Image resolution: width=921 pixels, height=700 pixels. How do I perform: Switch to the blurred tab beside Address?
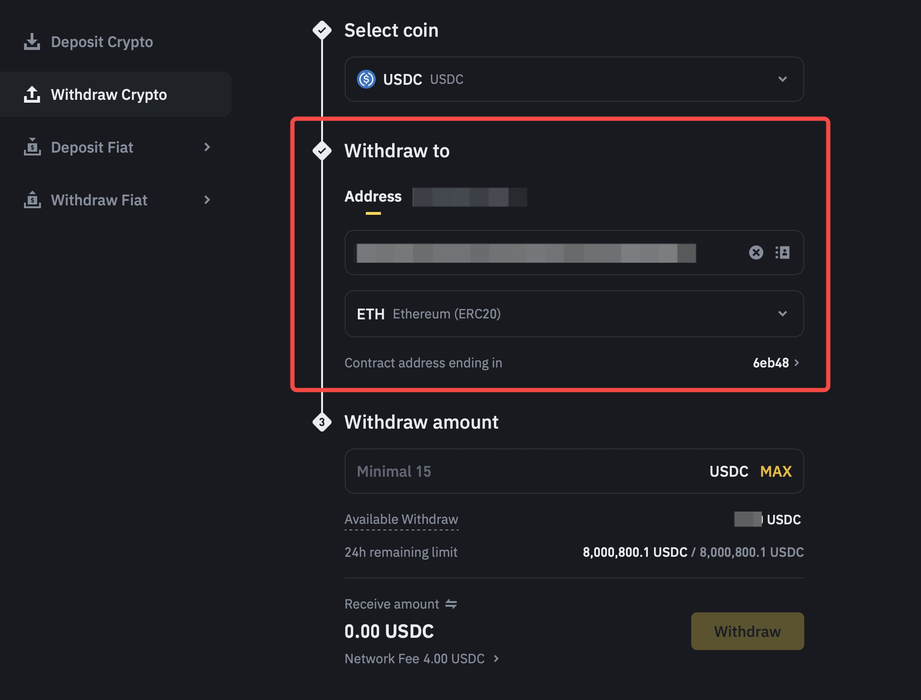[469, 197]
